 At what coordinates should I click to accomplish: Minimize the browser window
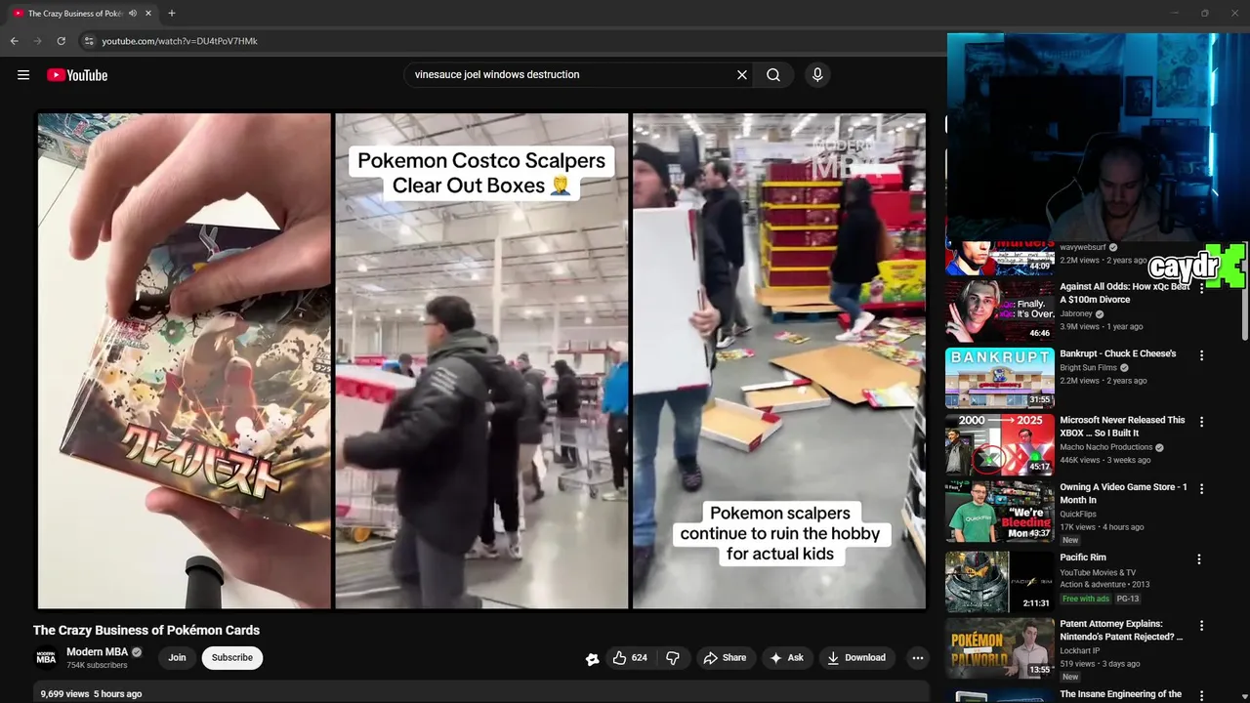click(1176, 14)
